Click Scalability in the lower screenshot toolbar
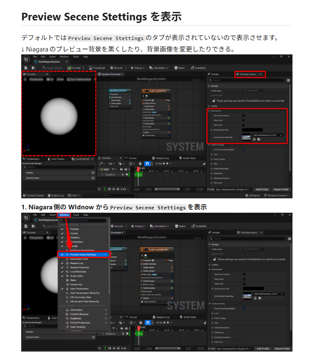The height and width of the screenshot is (360, 312). click(x=199, y=226)
